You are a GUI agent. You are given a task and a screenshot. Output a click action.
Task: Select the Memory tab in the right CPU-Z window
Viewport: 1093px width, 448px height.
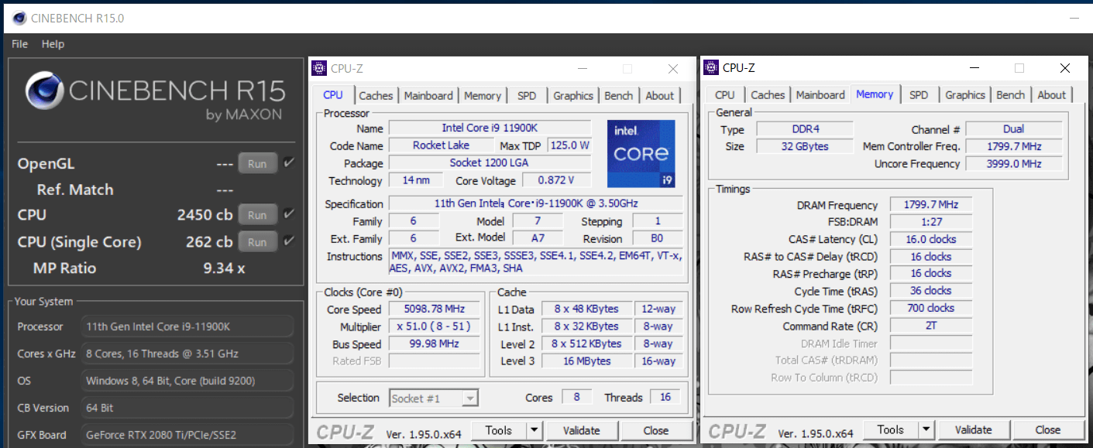[x=875, y=94]
